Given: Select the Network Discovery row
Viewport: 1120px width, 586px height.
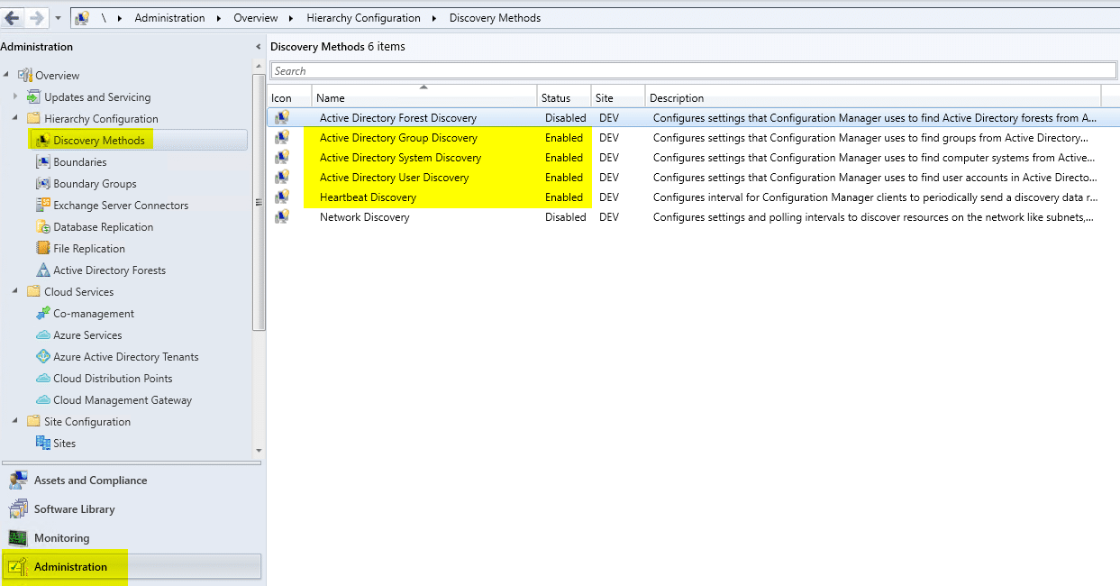Looking at the screenshot, I should click(x=364, y=216).
